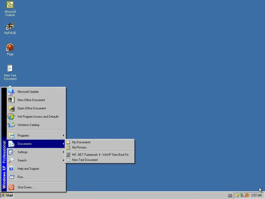The height and width of the screenshot is (199, 265).
Task: Open My Documents from Documents submenu
Action: click(100, 142)
